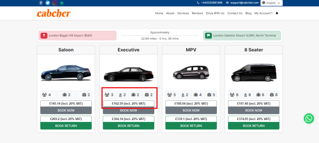The image size is (319, 143).
Task: Open the Facebook social icon
Action: (x=41, y=3)
